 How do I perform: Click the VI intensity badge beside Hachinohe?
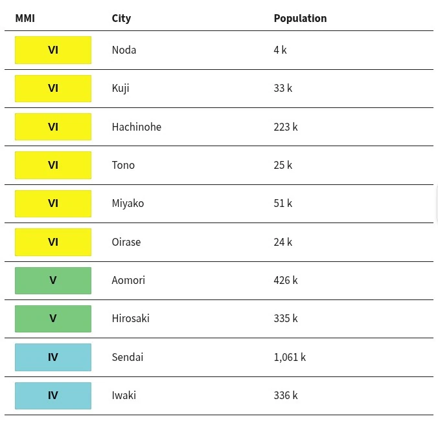[x=53, y=127]
